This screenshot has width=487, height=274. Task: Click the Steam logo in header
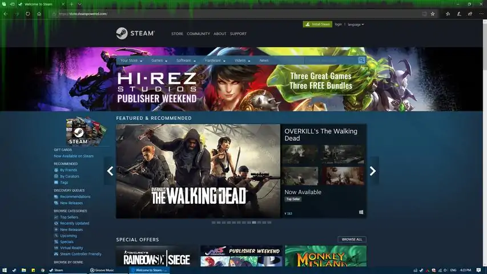[x=135, y=33]
